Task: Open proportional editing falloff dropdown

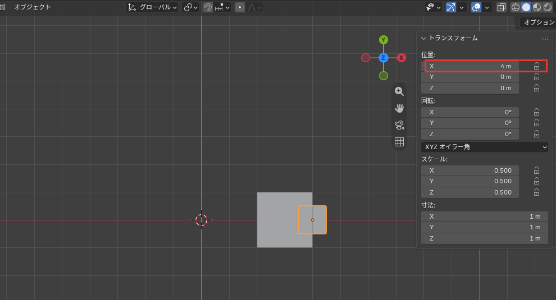Action: click(x=254, y=7)
